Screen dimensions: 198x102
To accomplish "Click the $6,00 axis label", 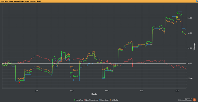I will pos(190,18).
